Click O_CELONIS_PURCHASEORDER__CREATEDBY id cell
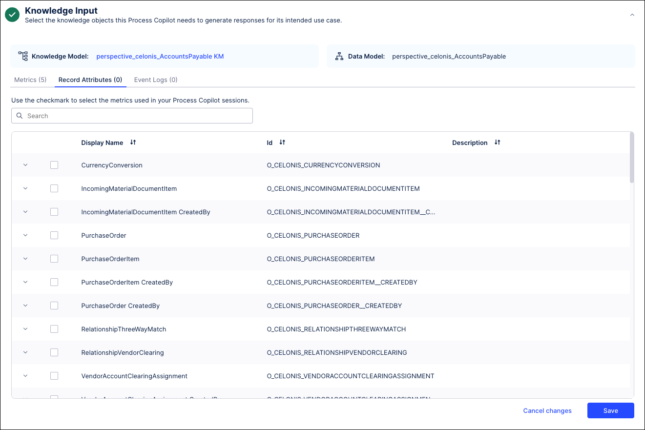645x430 pixels. point(334,306)
